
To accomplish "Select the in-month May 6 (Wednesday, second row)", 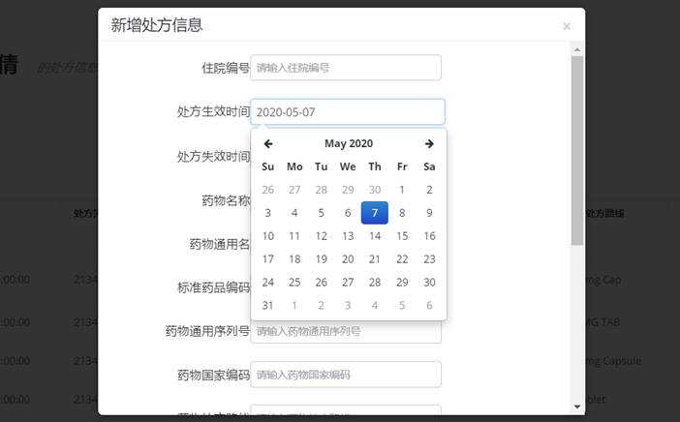I will click(348, 213).
